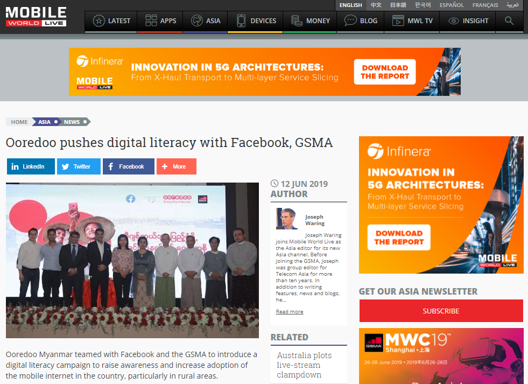Click the Asia breadcrumb link
The height and width of the screenshot is (384, 528).
[45, 122]
